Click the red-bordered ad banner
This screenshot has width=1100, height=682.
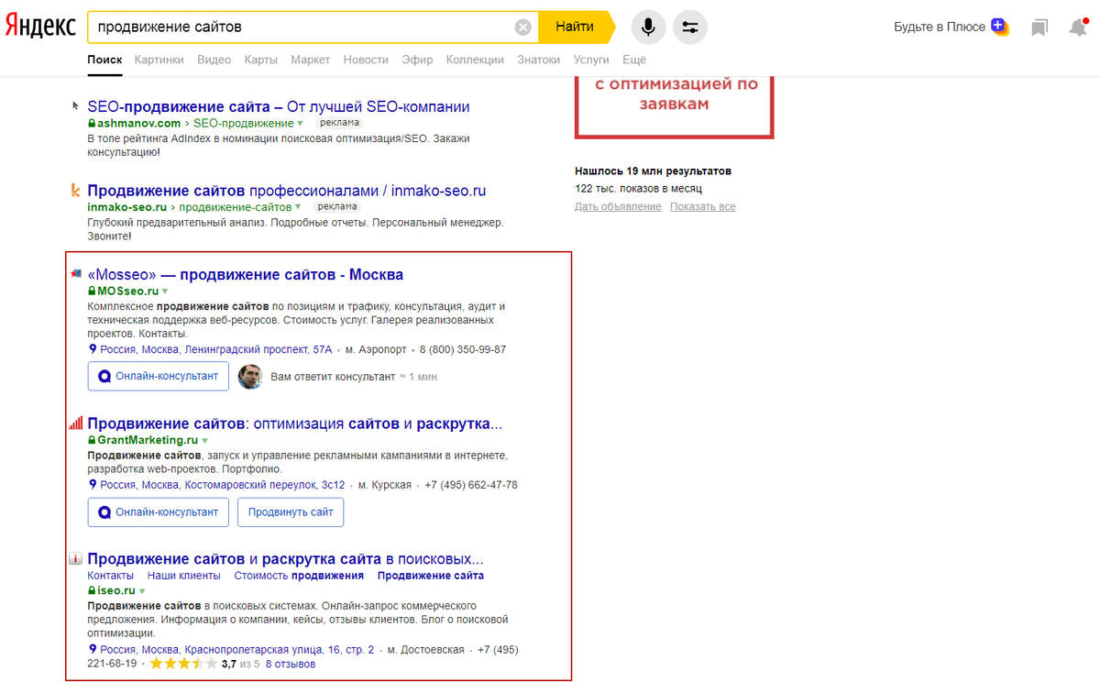[x=674, y=108]
